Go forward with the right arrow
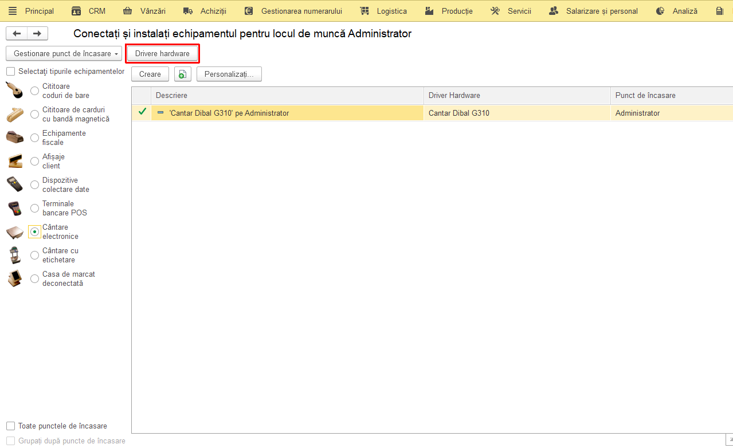The height and width of the screenshot is (448, 733). (37, 33)
